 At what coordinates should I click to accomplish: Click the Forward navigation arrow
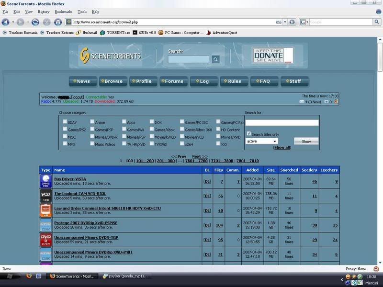point(21,22)
